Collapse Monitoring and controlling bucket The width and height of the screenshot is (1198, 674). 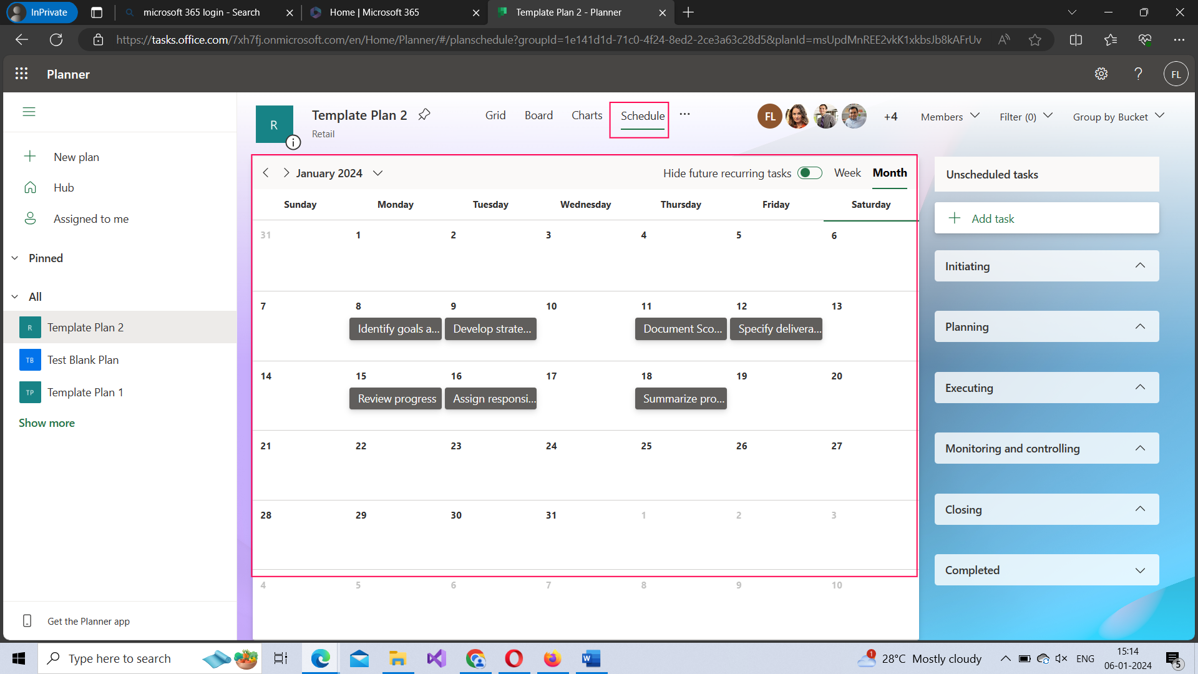(1140, 448)
